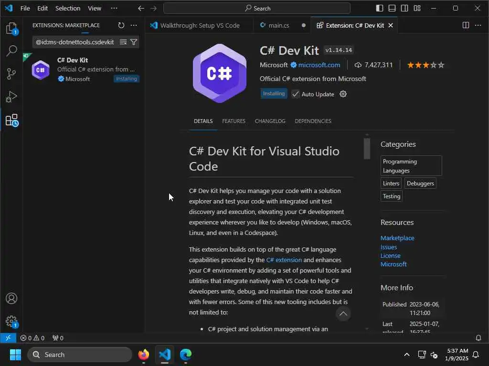Select the Testing category
Viewport: 489px width, 366px height.
[392, 196]
